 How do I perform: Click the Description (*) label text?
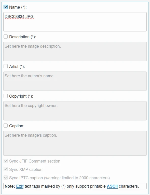[x=23, y=37]
